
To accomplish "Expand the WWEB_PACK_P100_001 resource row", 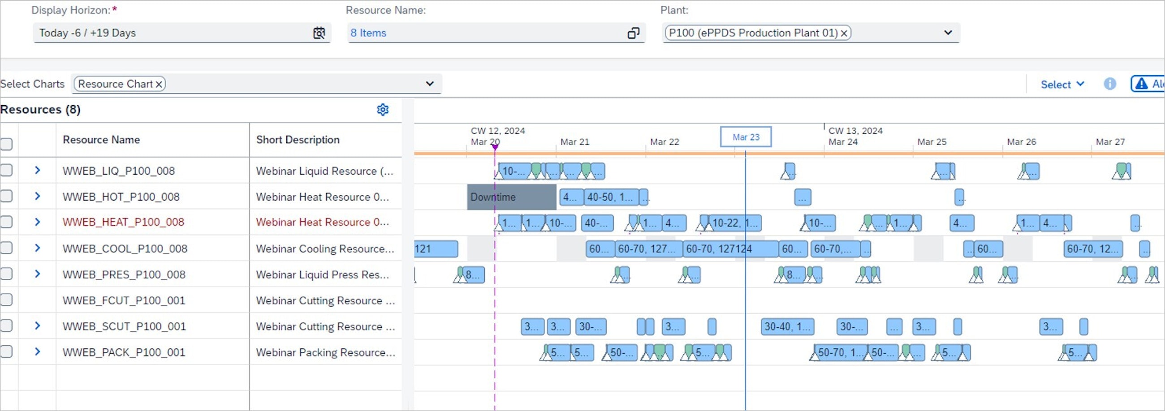I will point(38,352).
